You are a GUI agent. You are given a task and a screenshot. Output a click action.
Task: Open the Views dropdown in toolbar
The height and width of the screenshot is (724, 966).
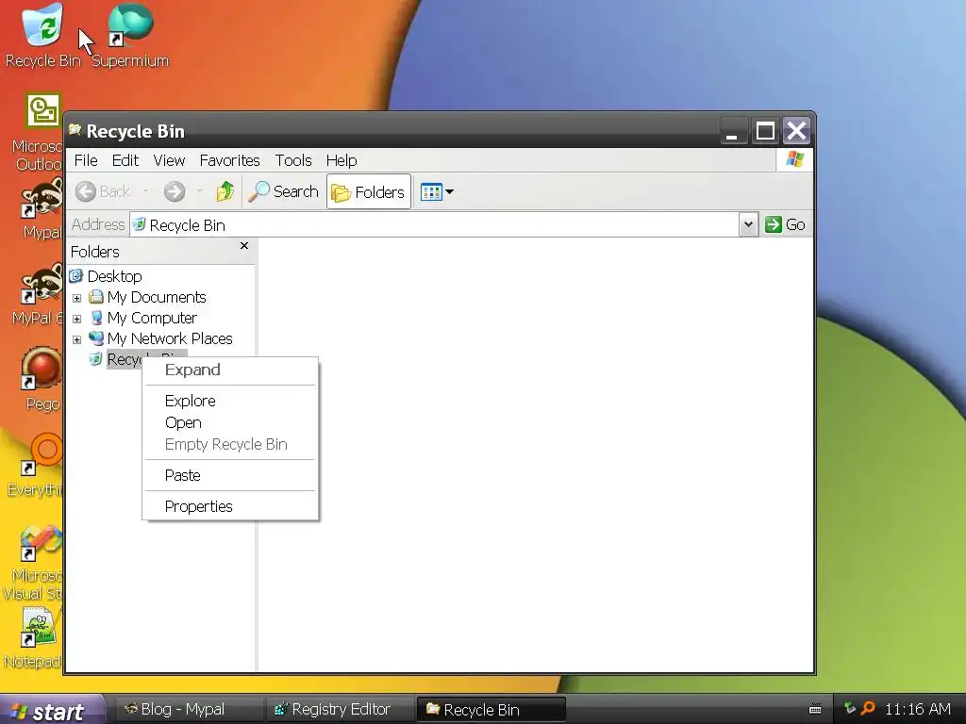pyautogui.click(x=437, y=192)
